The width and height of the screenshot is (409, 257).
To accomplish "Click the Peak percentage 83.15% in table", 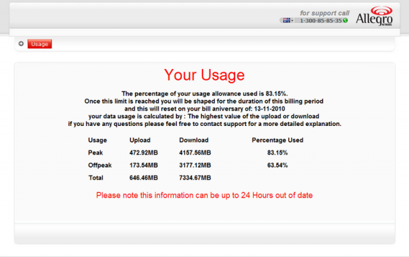I will pyautogui.click(x=277, y=153).
